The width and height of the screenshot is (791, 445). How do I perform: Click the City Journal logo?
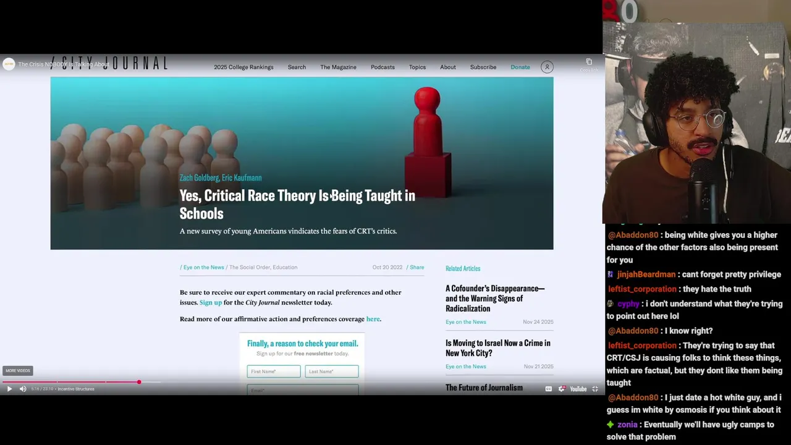tap(109, 63)
